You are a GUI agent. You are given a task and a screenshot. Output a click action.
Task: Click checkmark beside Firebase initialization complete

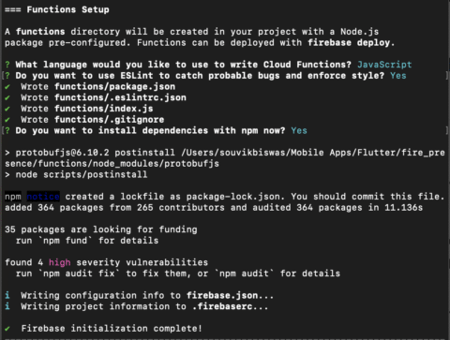7,329
